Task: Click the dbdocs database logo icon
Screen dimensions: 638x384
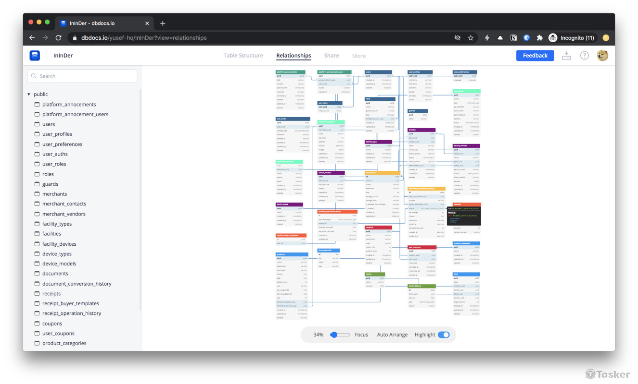Action: click(35, 56)
